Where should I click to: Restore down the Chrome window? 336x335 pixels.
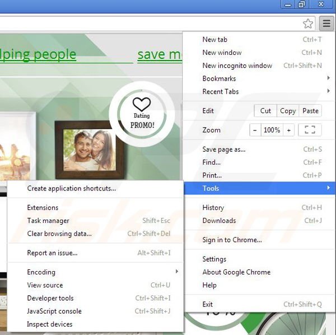[302, 4]
